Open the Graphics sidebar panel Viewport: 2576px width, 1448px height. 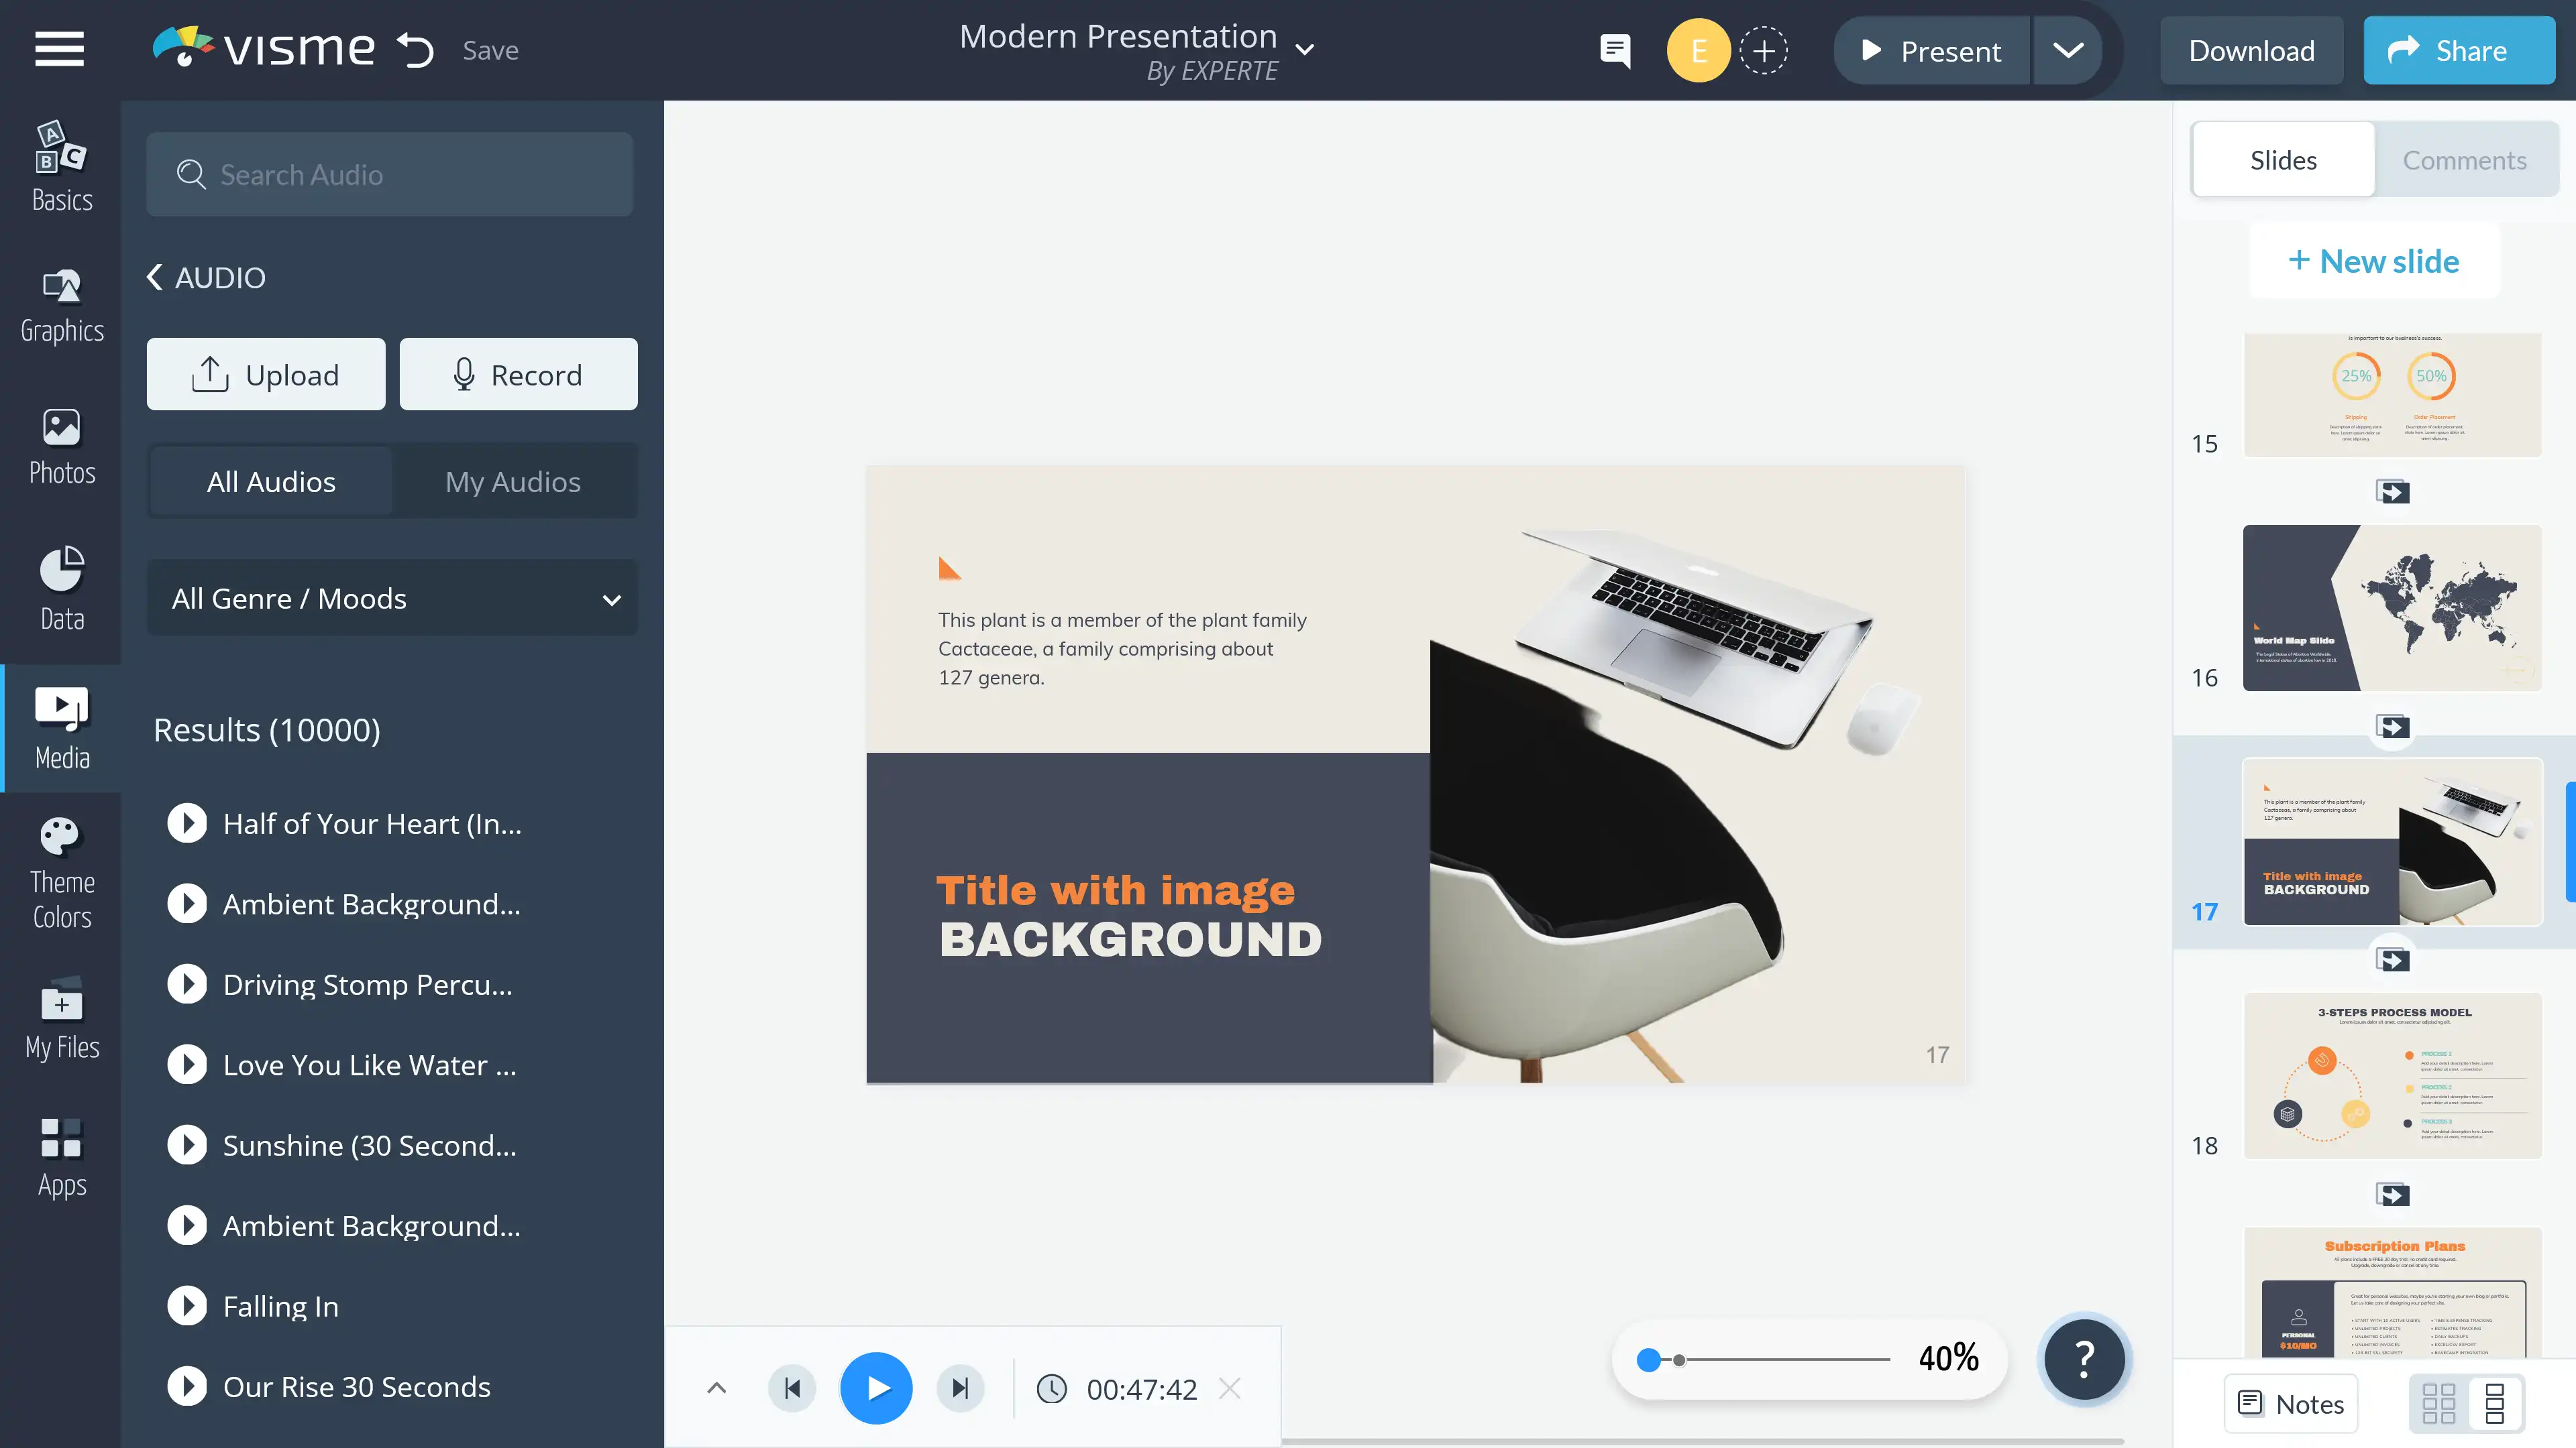click(x=61, y=306)
